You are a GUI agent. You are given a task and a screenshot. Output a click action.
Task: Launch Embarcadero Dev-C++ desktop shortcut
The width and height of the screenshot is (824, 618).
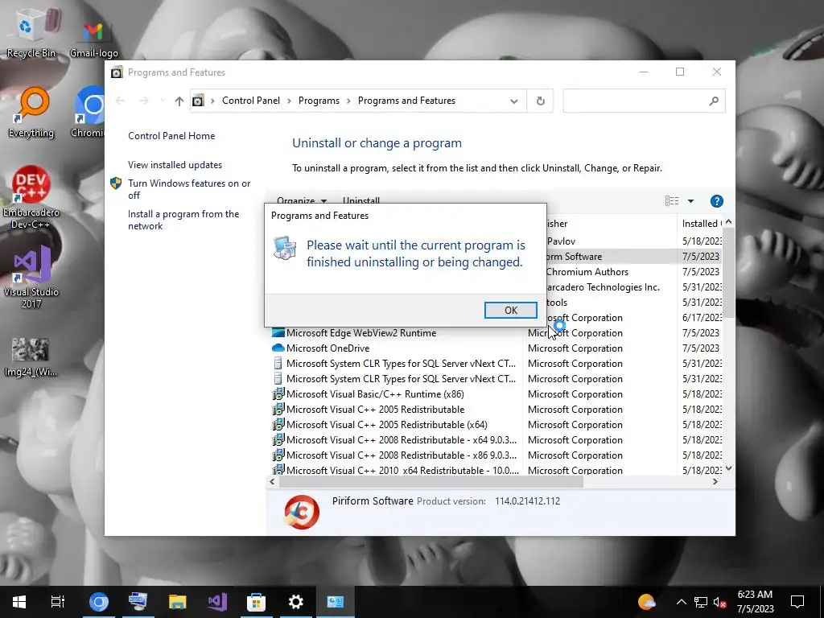tap(31, 198)
